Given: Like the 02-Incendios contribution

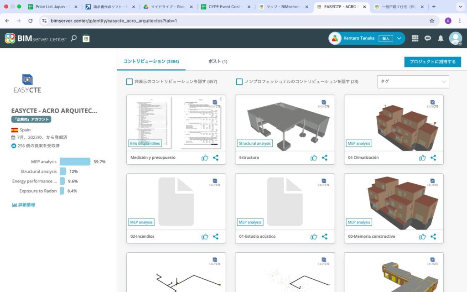Looking at the screenshot, I should click(x=205, y=237).
